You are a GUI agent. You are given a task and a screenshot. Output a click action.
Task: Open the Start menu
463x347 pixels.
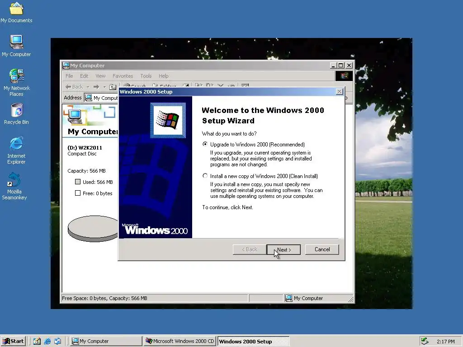pyautogui.click(x=13, y=341)
